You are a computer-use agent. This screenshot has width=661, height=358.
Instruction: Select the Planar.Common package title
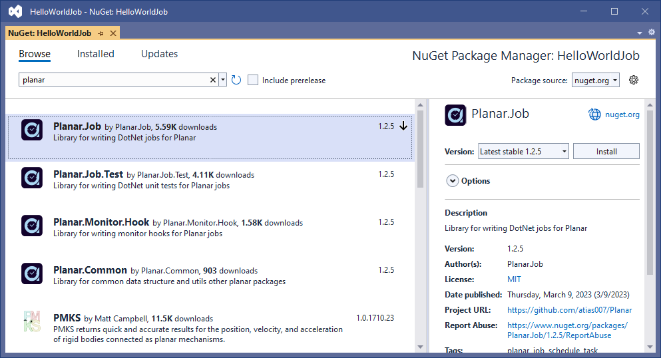pyautogui.click(x=90, y=270)
